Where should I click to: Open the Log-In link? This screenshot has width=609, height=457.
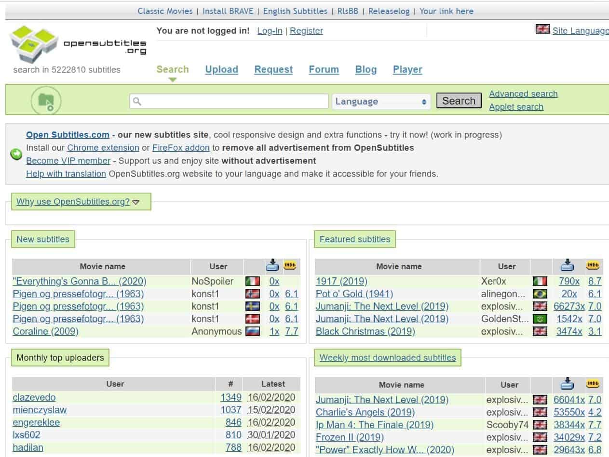click(x=270, y=31)
